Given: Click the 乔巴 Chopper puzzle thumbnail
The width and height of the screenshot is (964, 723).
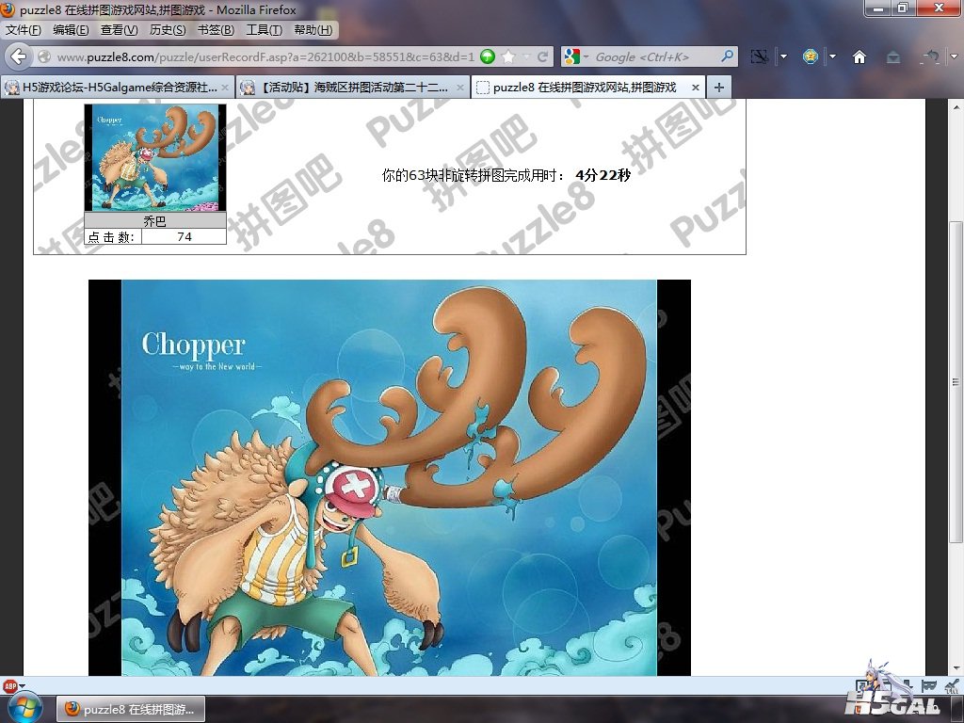Looking at the screenshot, I should (x=155, y=157).
